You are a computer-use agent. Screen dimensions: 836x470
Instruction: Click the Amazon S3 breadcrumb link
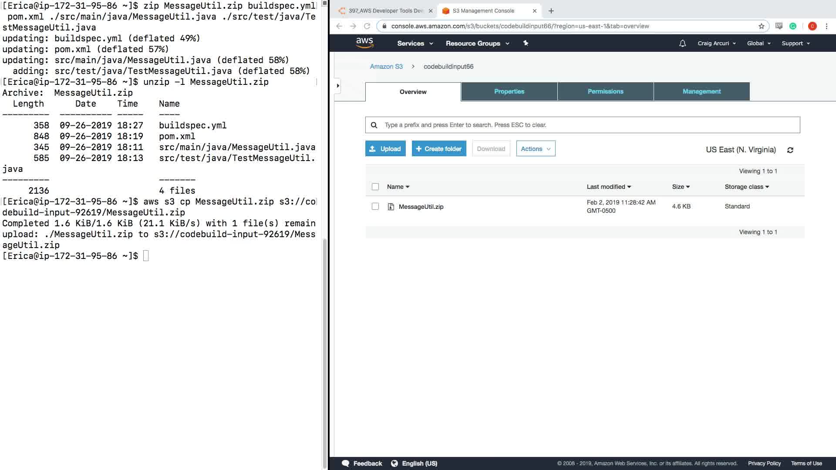click(x=386, y=67)
